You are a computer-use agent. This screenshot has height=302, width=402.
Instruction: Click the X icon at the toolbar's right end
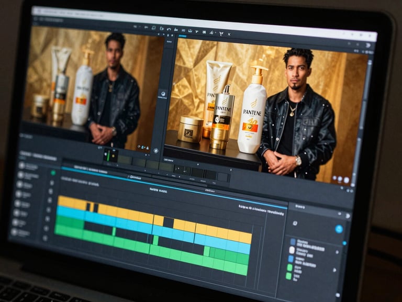pyautogui.click(x=229, y=34)
